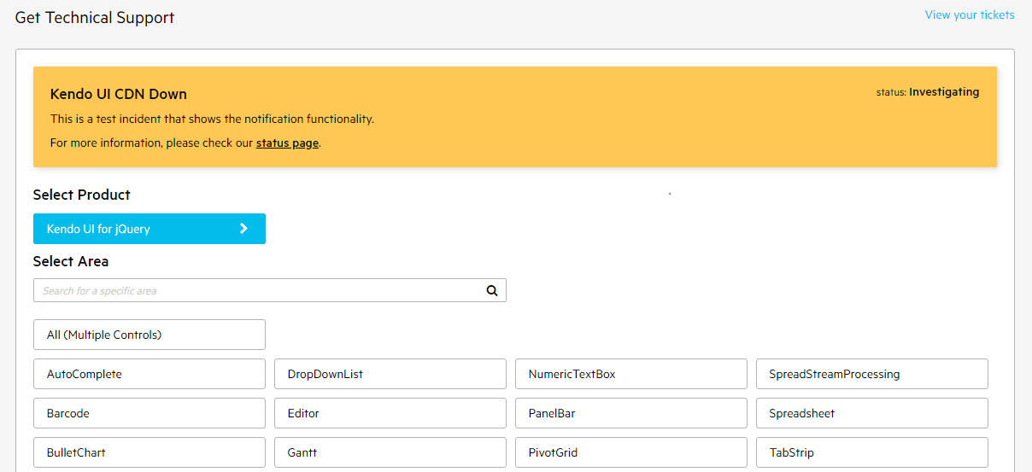
Task: Select the Spreadsheet area
Action: click(872, 413)
